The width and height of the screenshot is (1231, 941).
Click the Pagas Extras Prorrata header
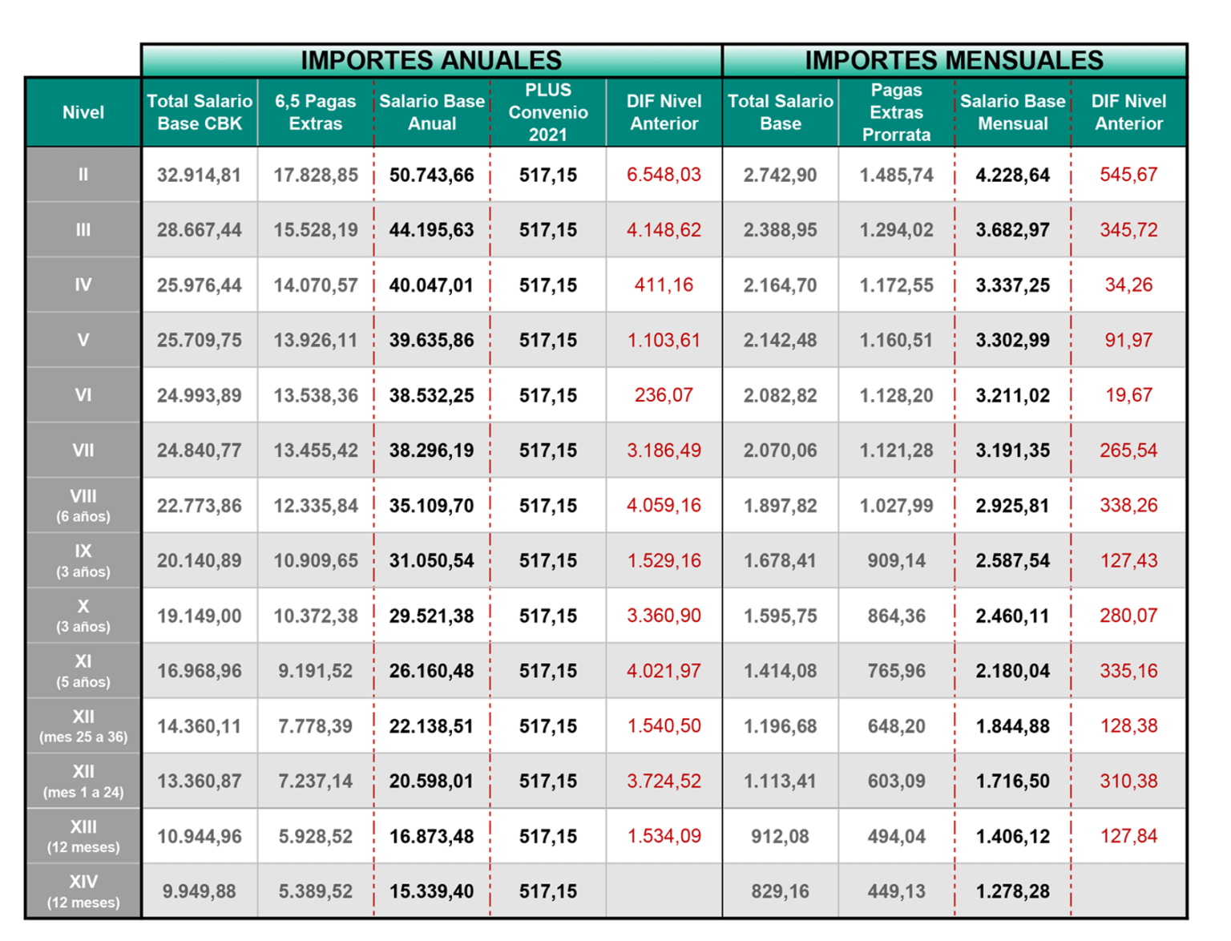coord(897,112)
